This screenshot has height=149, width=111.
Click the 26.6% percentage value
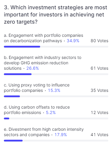(x=32, y=68)
